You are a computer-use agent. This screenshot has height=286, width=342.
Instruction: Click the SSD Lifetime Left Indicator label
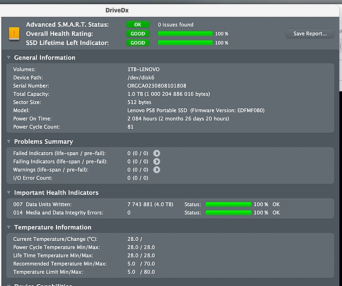click(x=67, y=43)
